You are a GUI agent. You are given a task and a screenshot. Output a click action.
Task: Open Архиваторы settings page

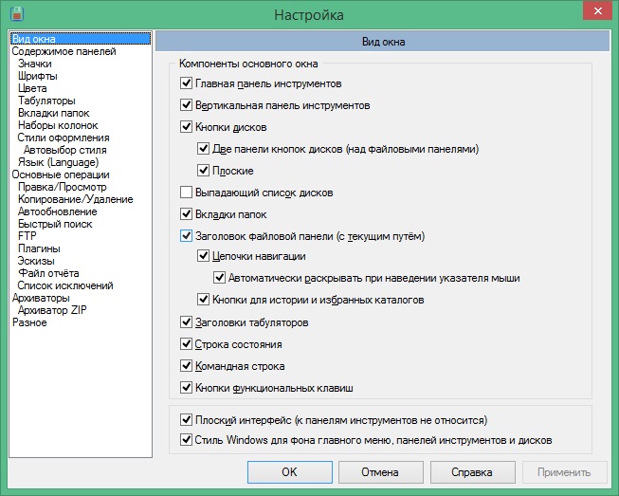point(41,298)
